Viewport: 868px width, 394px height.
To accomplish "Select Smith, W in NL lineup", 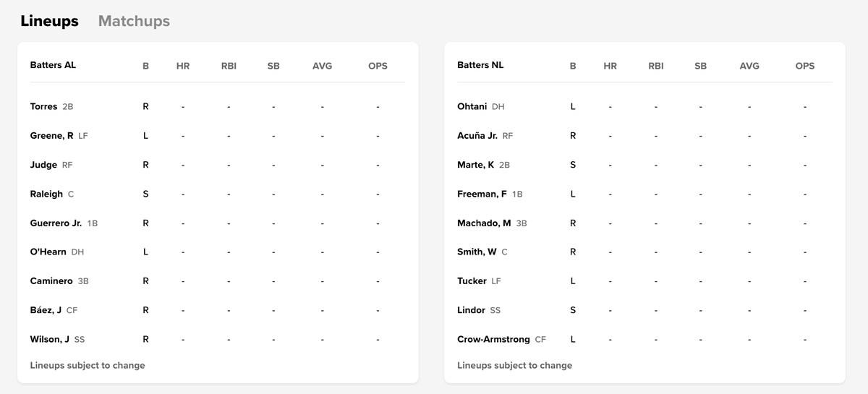I will pos(477,252).
